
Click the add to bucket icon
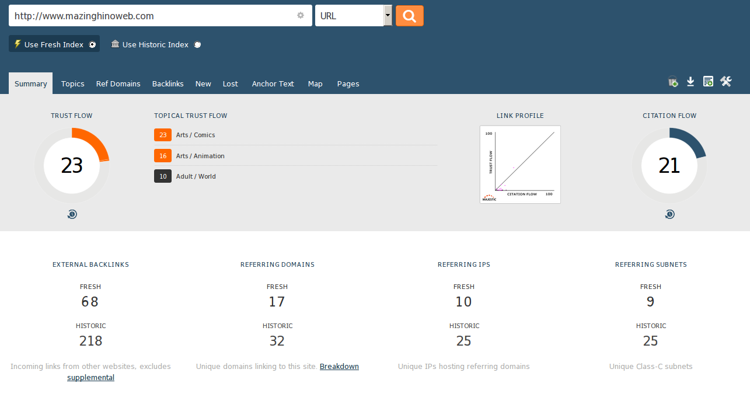coord(673,82)
